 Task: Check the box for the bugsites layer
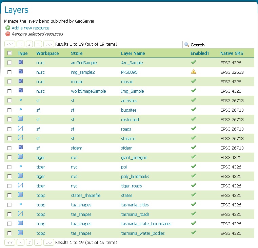point(9,110)
